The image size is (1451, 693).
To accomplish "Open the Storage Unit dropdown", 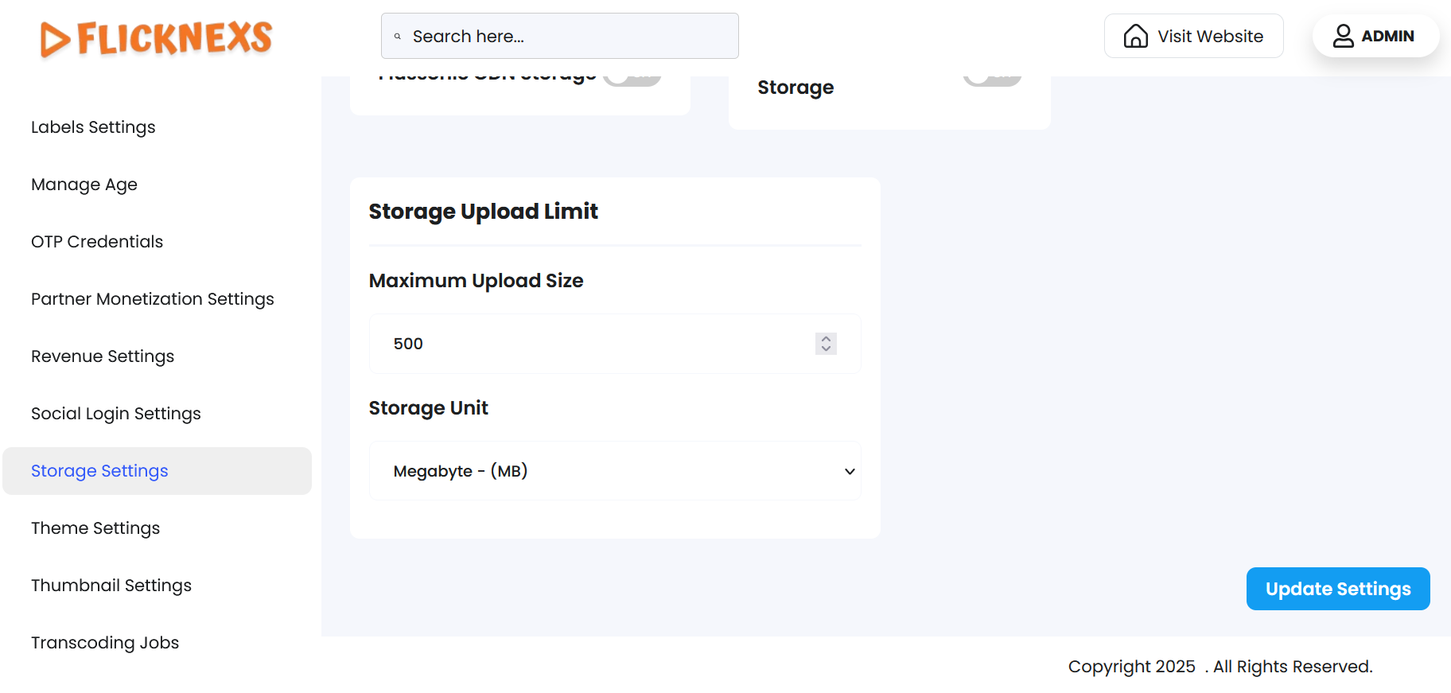I will coord(614,471).
